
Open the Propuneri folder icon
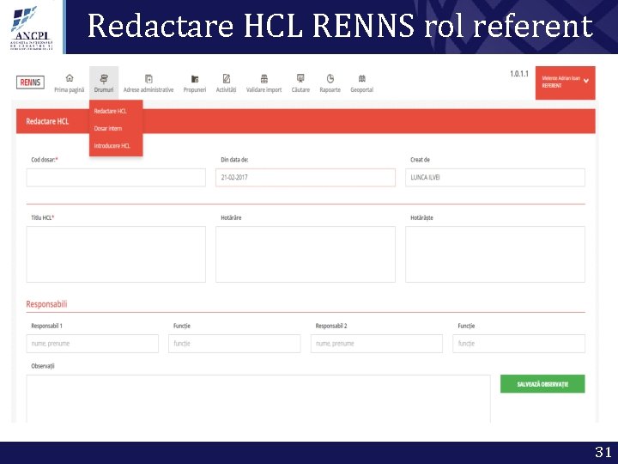tap(195, 79)
